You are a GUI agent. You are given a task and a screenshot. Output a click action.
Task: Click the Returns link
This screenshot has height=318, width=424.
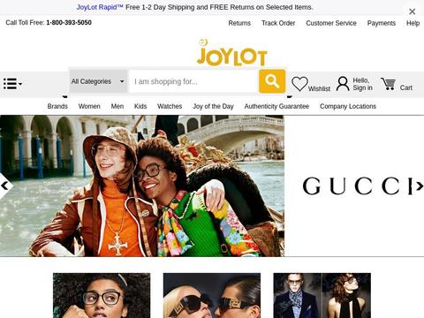pos(239,23)
